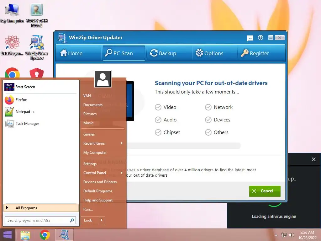Click the user account picture
Viewport: 321px width, 241px height.
tap(103, 79)
